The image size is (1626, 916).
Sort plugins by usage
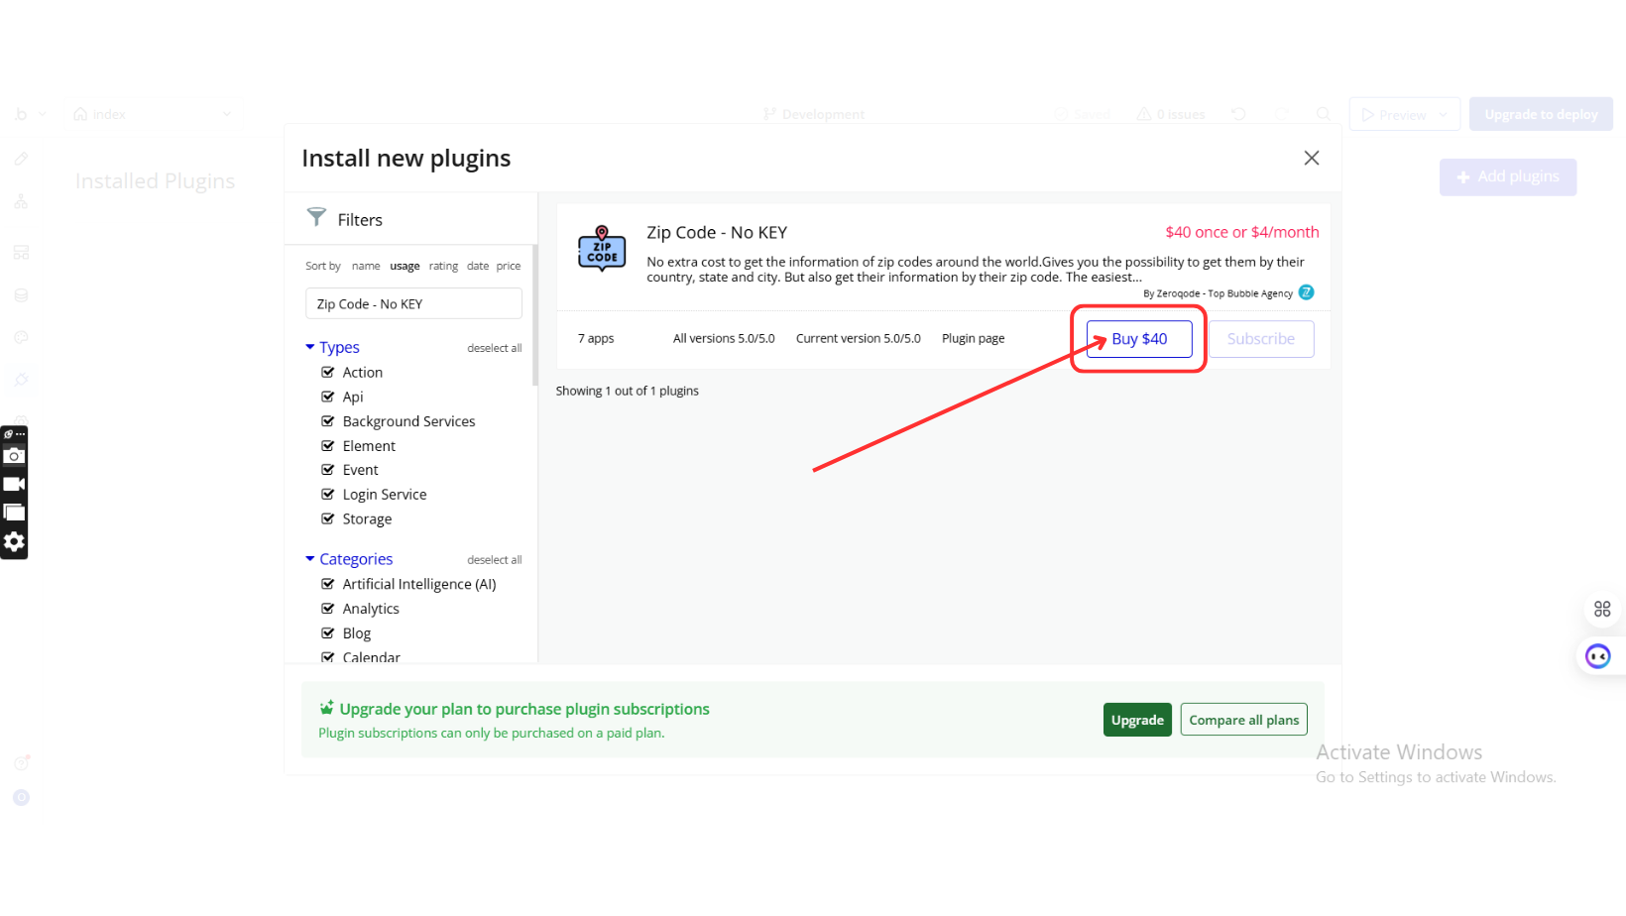[405, 266]
